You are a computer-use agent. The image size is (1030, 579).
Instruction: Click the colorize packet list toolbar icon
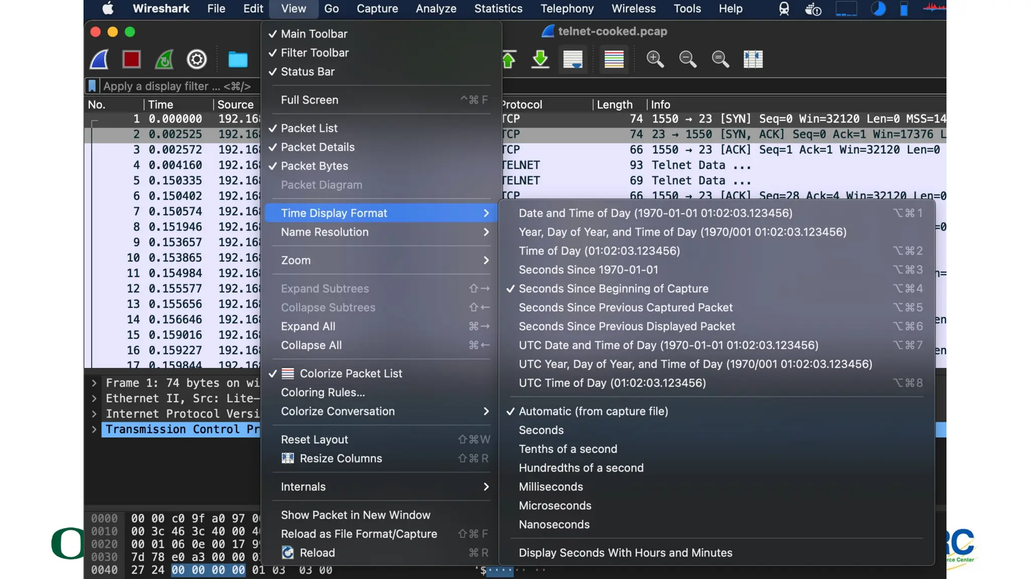[x=614, y=59]
